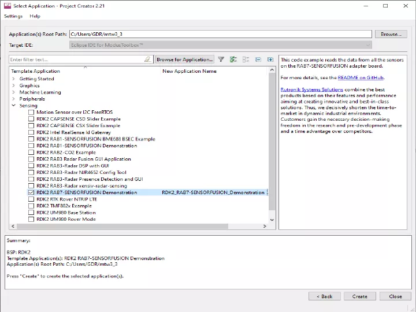This screenshot has height=312, width=416.
Task: Check RDK2 Intel RealSense Id Gateway
Action: (x=31, y=132)
